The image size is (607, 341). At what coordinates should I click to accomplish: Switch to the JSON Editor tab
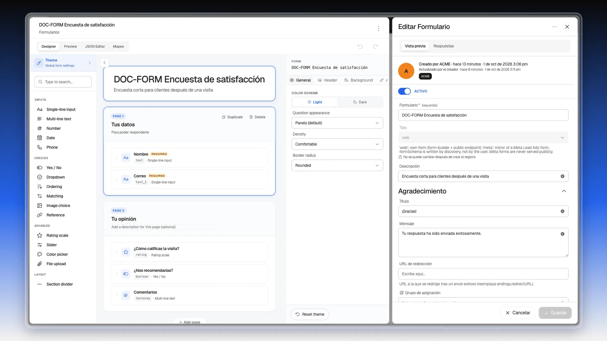[95, 46]
